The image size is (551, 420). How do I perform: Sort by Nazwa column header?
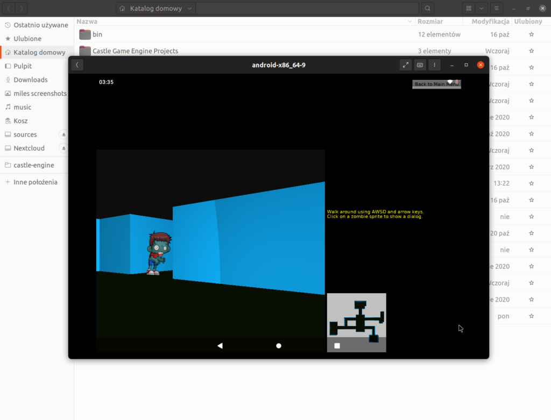pos(87,22)
